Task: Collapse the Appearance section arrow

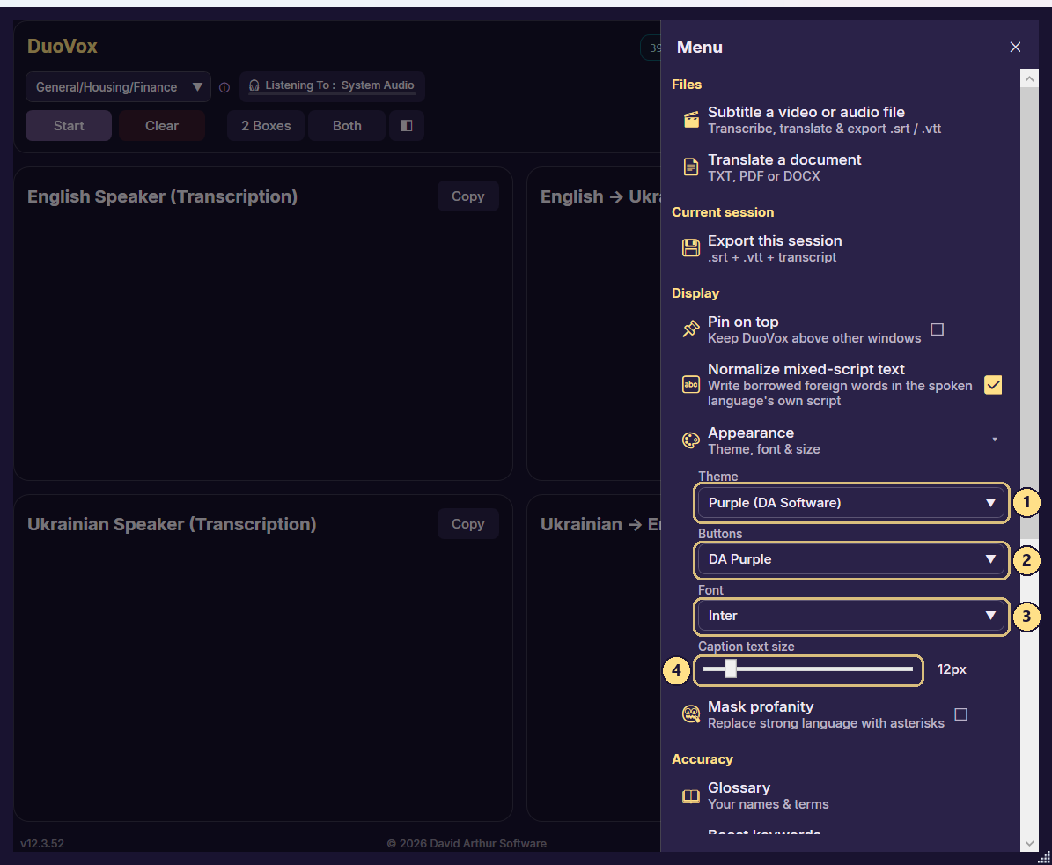Action: tap(995, 440)
